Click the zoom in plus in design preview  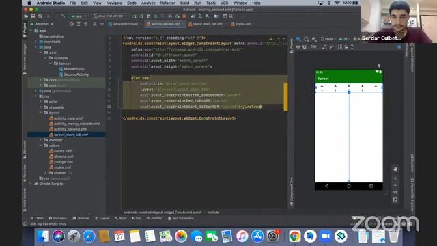tap(395, 178)
